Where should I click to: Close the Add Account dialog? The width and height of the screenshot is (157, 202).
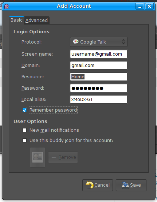pos(149,6)
